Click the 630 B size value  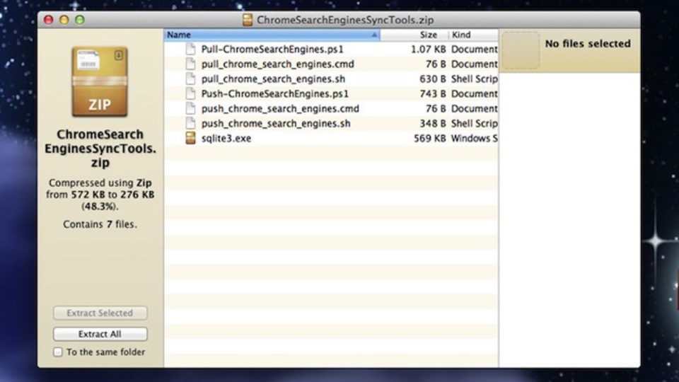click(x=433, y=79)
